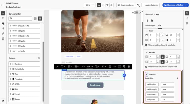Click the magic wand icon in floating toolbar

point(57,66)
